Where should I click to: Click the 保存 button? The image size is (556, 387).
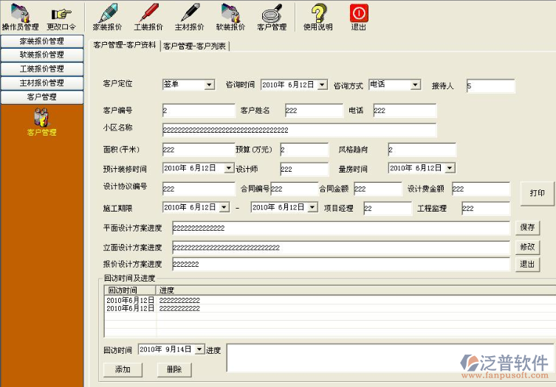527,228
